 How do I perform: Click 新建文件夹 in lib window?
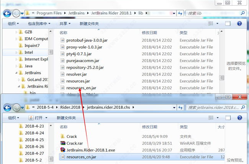click(x=89, y=24)
